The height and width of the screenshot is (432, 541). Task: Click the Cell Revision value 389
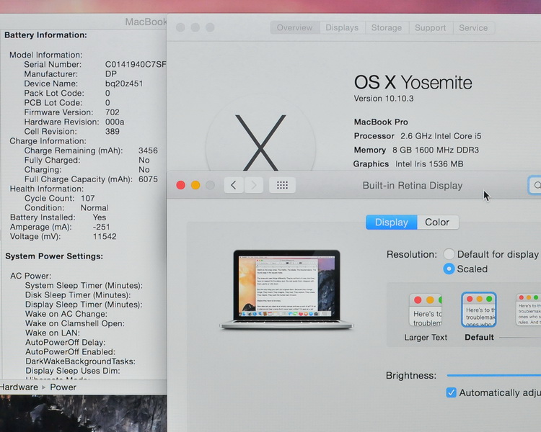[112, 132]
